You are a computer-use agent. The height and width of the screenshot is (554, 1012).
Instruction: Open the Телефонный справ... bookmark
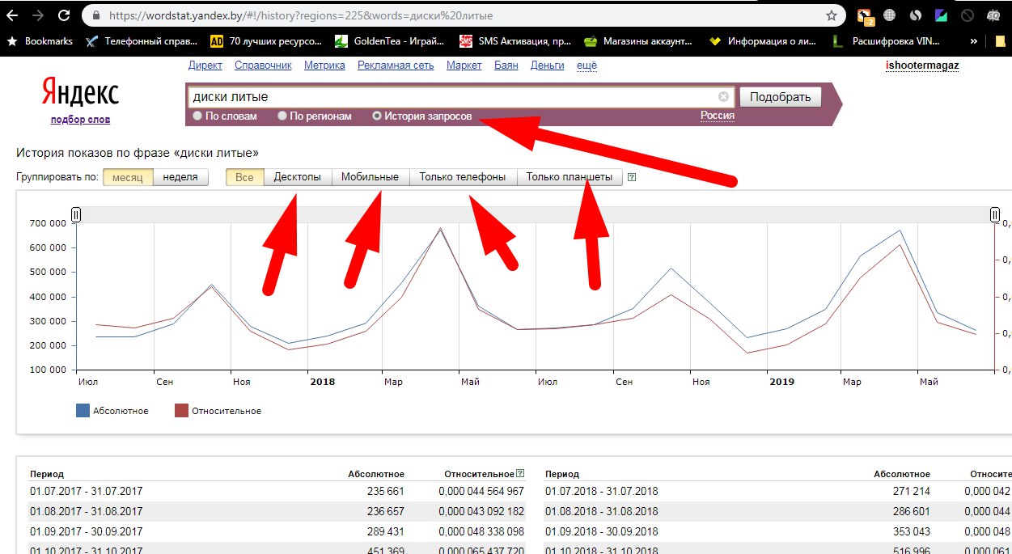142,41
